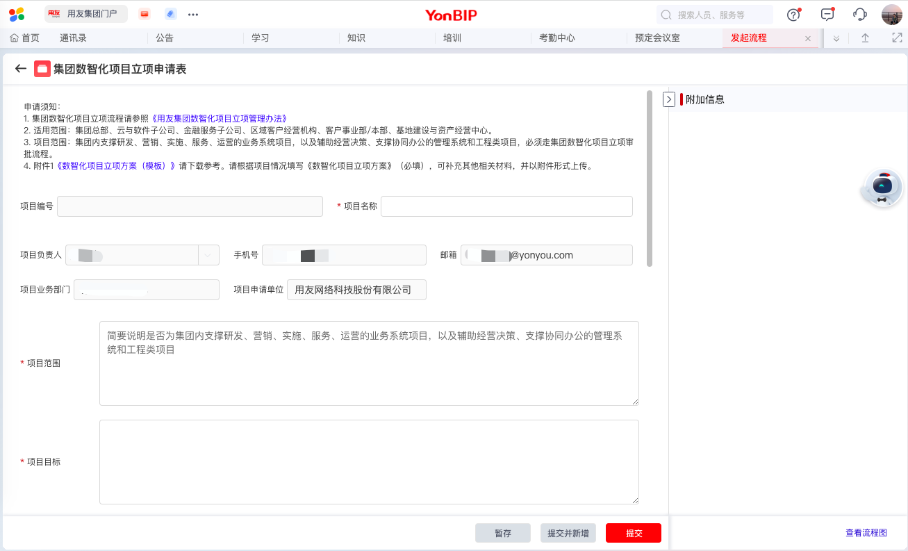The image size is (908, 551).
Task: Expand the 项目负责人 dropdown arrow
Action: [x=208, y=255]
